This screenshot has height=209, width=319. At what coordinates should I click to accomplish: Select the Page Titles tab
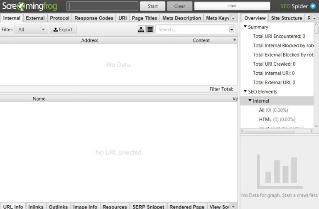click(145, 18)
